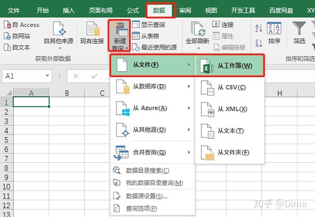This screenshot has height=217, width=315.
Task: Choose 从 CSV(C) in submenu
Action: coord(230,87)
